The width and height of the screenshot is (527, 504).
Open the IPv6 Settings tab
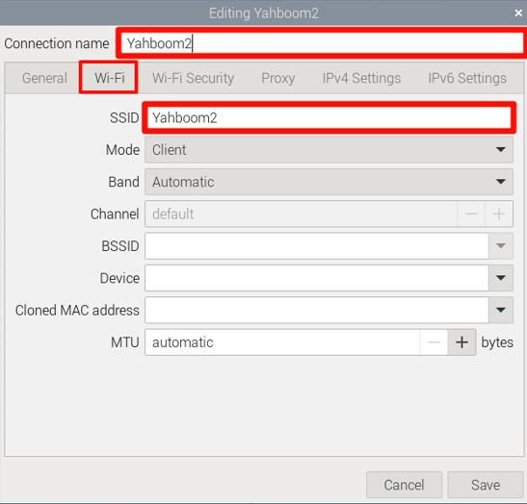(467, 78)
